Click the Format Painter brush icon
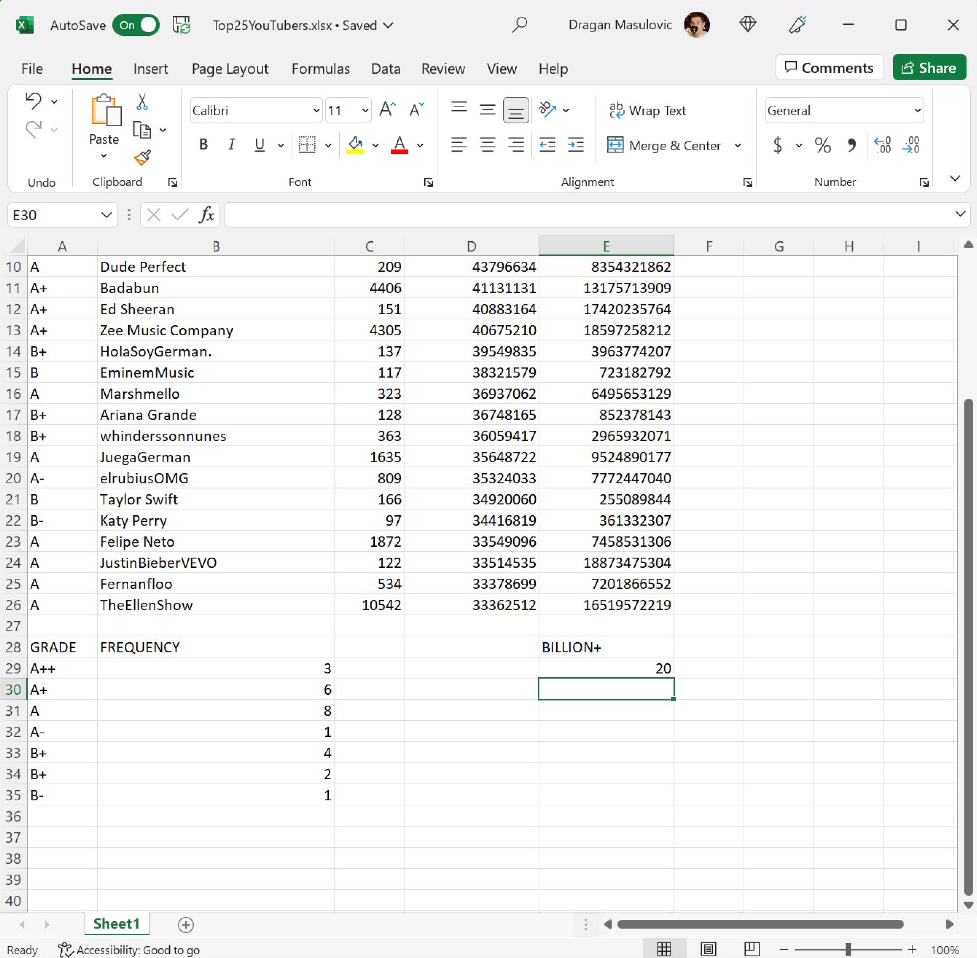The image size is (977, 958). click(142, 158)
